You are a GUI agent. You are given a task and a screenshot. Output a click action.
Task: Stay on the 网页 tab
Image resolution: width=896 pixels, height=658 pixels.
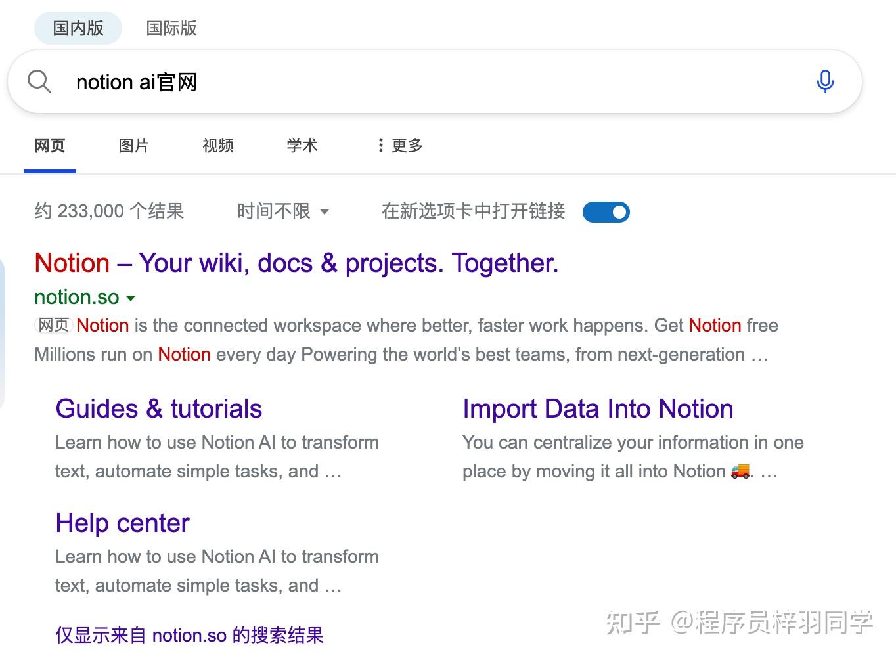49,145
